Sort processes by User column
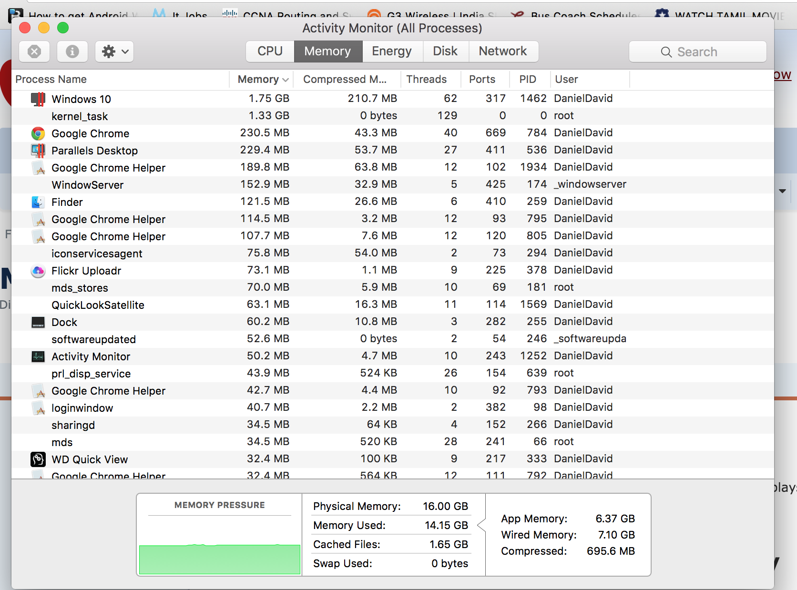Screen dimensions: 797x590 [x=590, y=80]
